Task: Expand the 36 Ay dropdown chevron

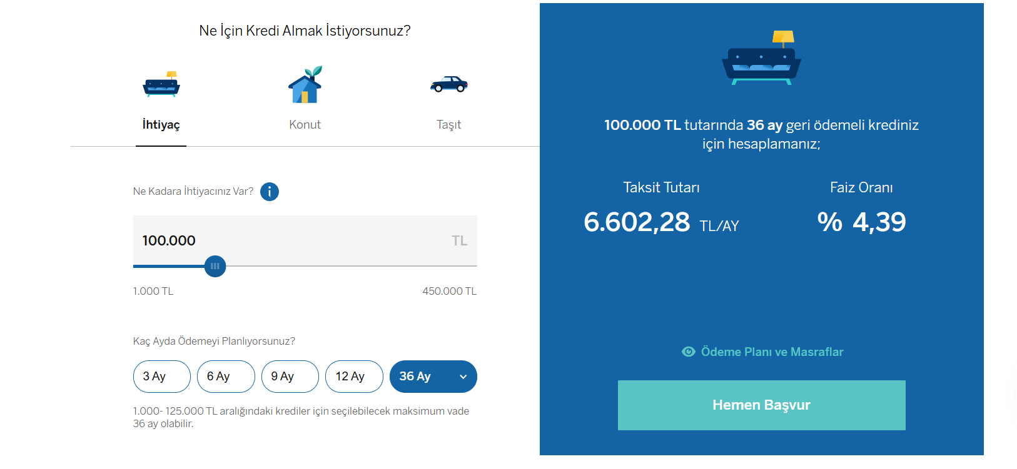Action: pos(463,377)
